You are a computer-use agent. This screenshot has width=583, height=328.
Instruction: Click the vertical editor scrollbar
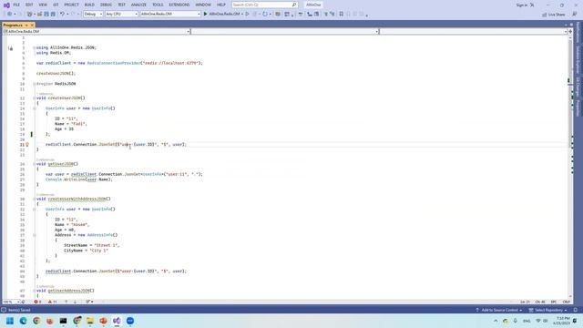pos(570,168)
